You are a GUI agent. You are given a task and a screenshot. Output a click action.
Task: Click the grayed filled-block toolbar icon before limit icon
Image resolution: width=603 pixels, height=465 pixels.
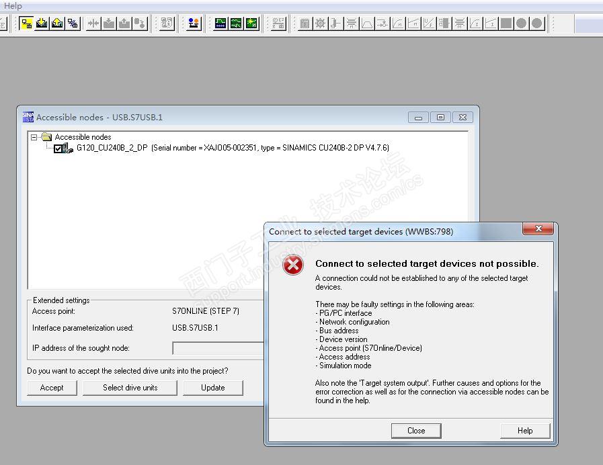[444, 24]
